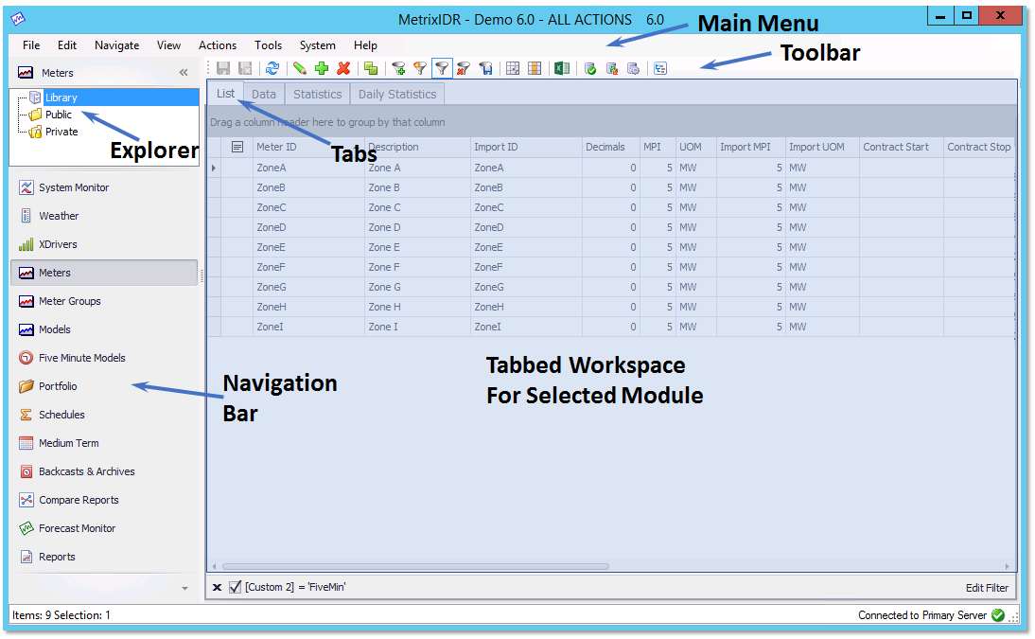Open the Tools menu
1035x639 pixels.
pos(268,45)
